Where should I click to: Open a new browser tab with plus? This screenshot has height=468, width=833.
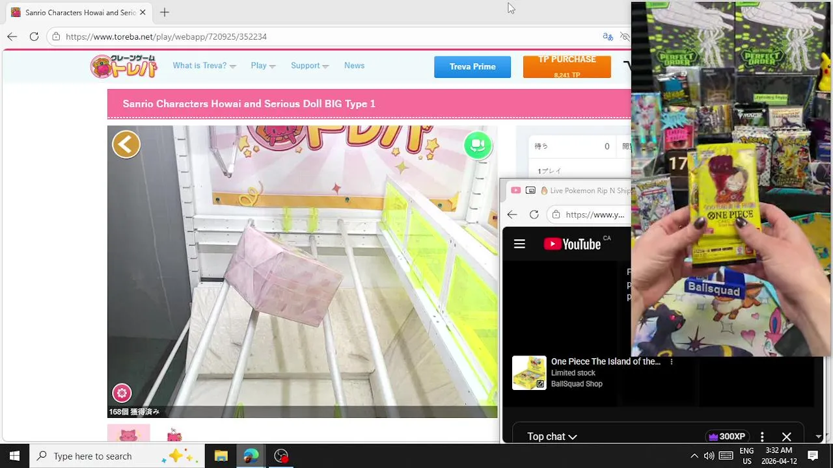pos(165,12)
